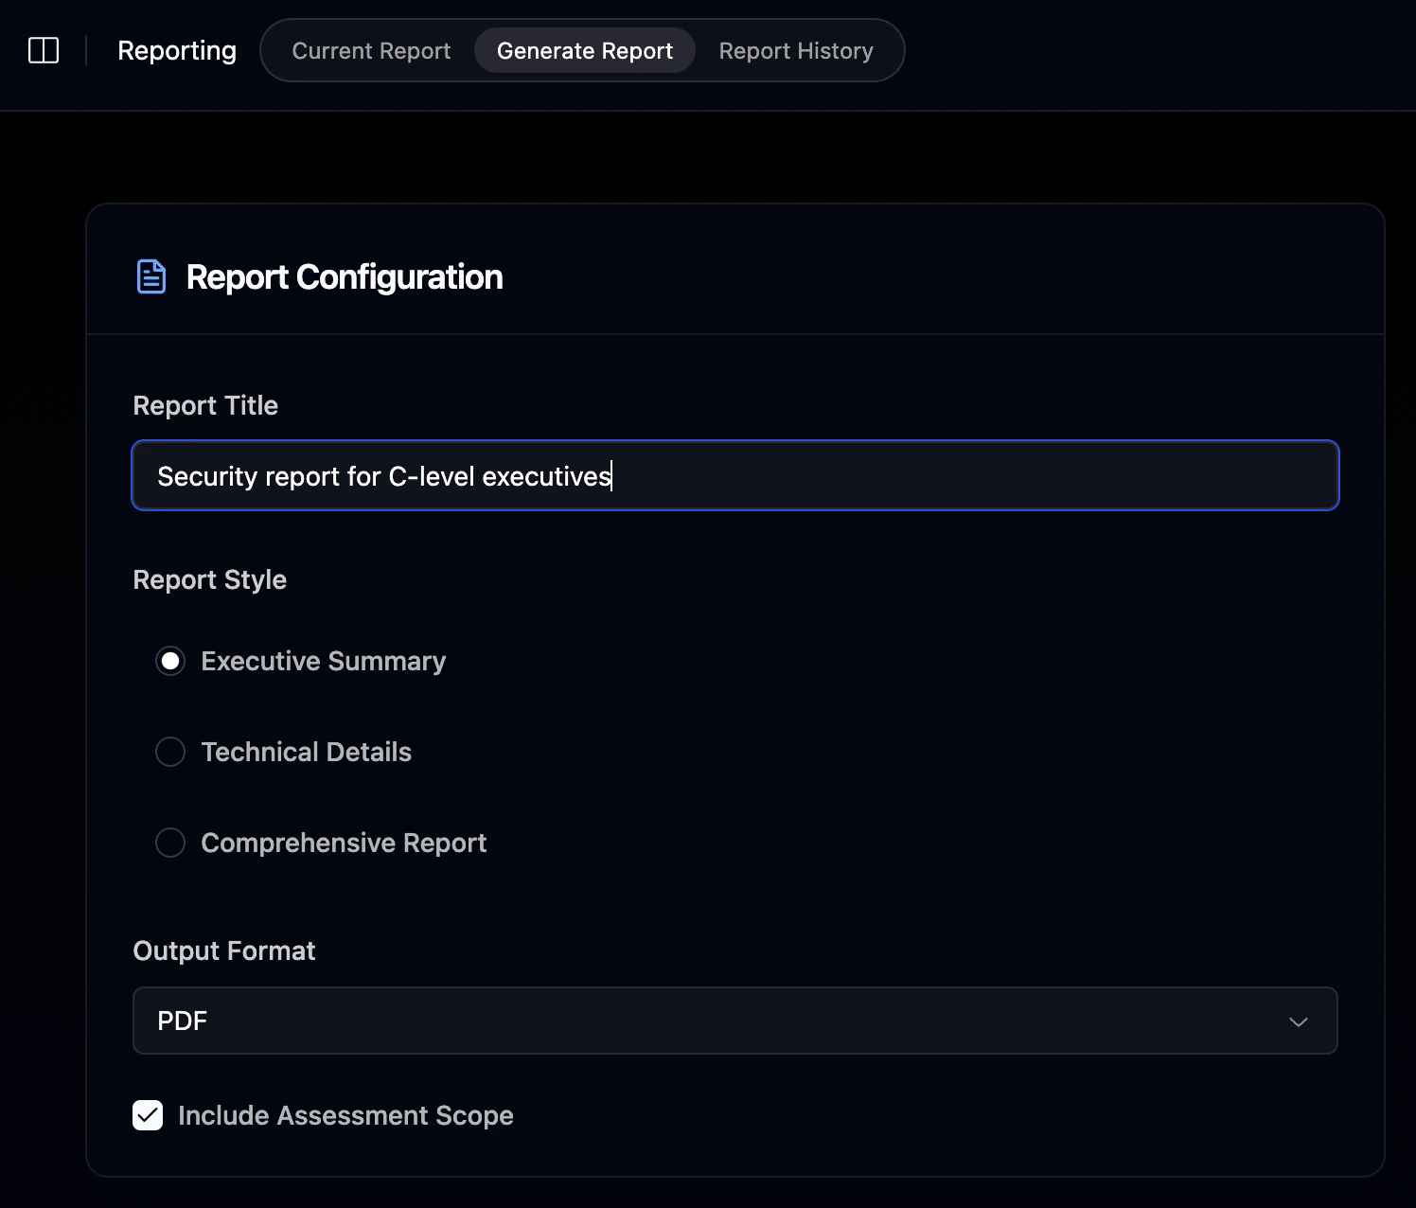Select the Executive Summary radio button
Image resolution: width=1416 pixels, height=1208 pixels.
[x=170, y=661]
